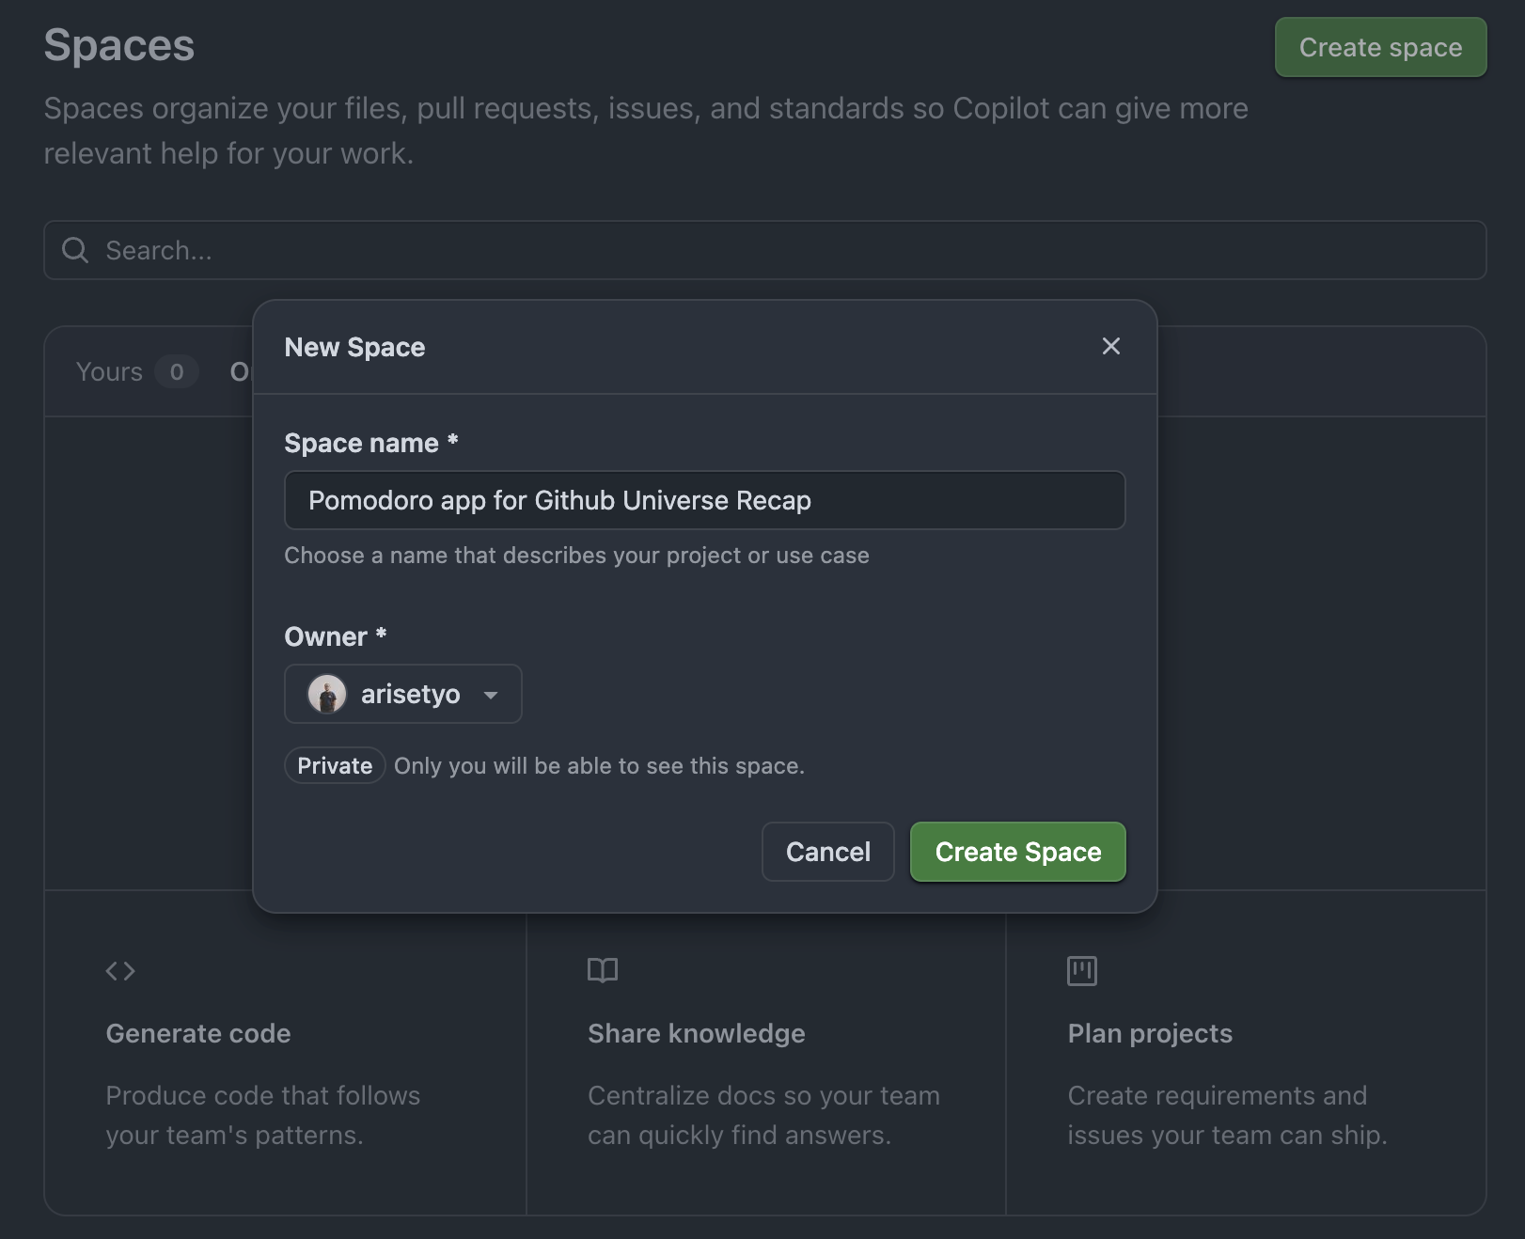Click the Generate code heading
The image size is (1525, 1239).
(198, 1033)
